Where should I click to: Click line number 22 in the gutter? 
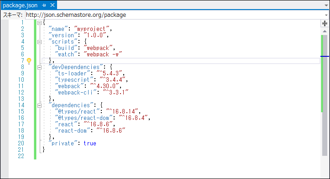(21, 156)
